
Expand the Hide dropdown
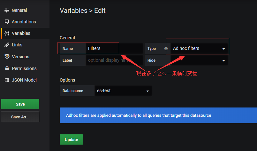pos(199,60)
